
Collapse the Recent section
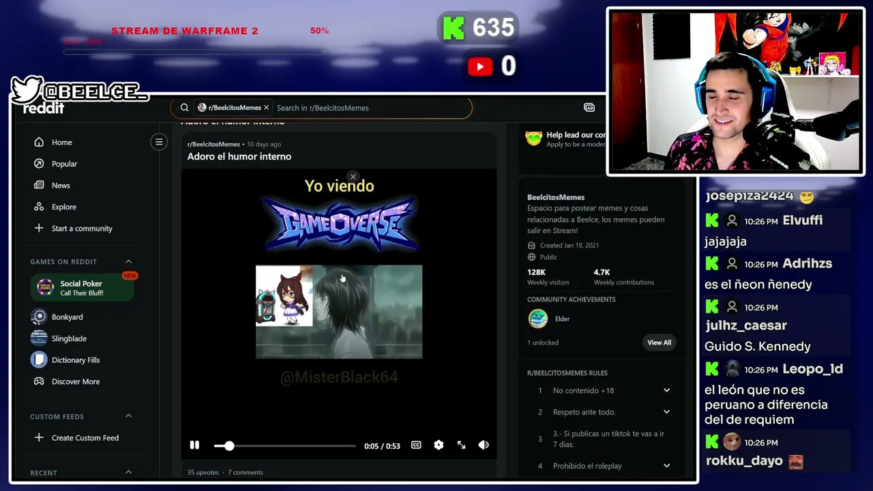[128, 472]
